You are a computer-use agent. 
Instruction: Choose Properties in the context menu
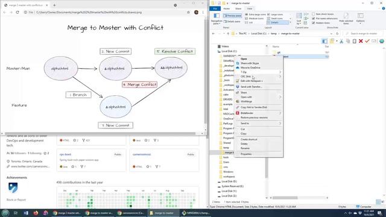point(246,154)
